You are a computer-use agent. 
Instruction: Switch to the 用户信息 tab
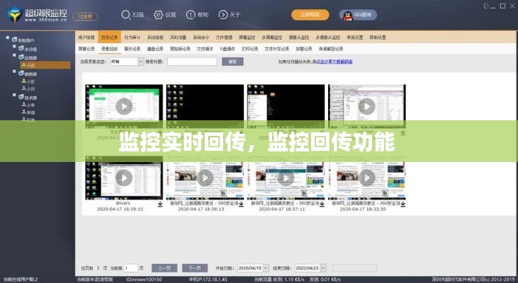point(86,37)
